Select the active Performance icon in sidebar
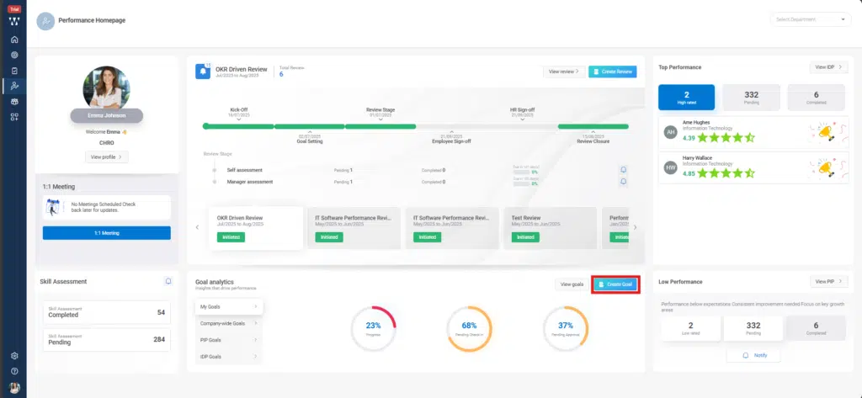This screenshot has height=398, width=862. pos(14,86)
